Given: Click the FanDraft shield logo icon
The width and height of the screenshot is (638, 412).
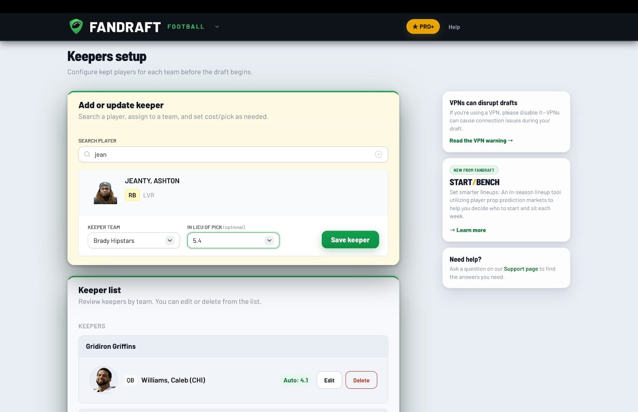Looking at the screenshot, I should (x=76, y=26).
